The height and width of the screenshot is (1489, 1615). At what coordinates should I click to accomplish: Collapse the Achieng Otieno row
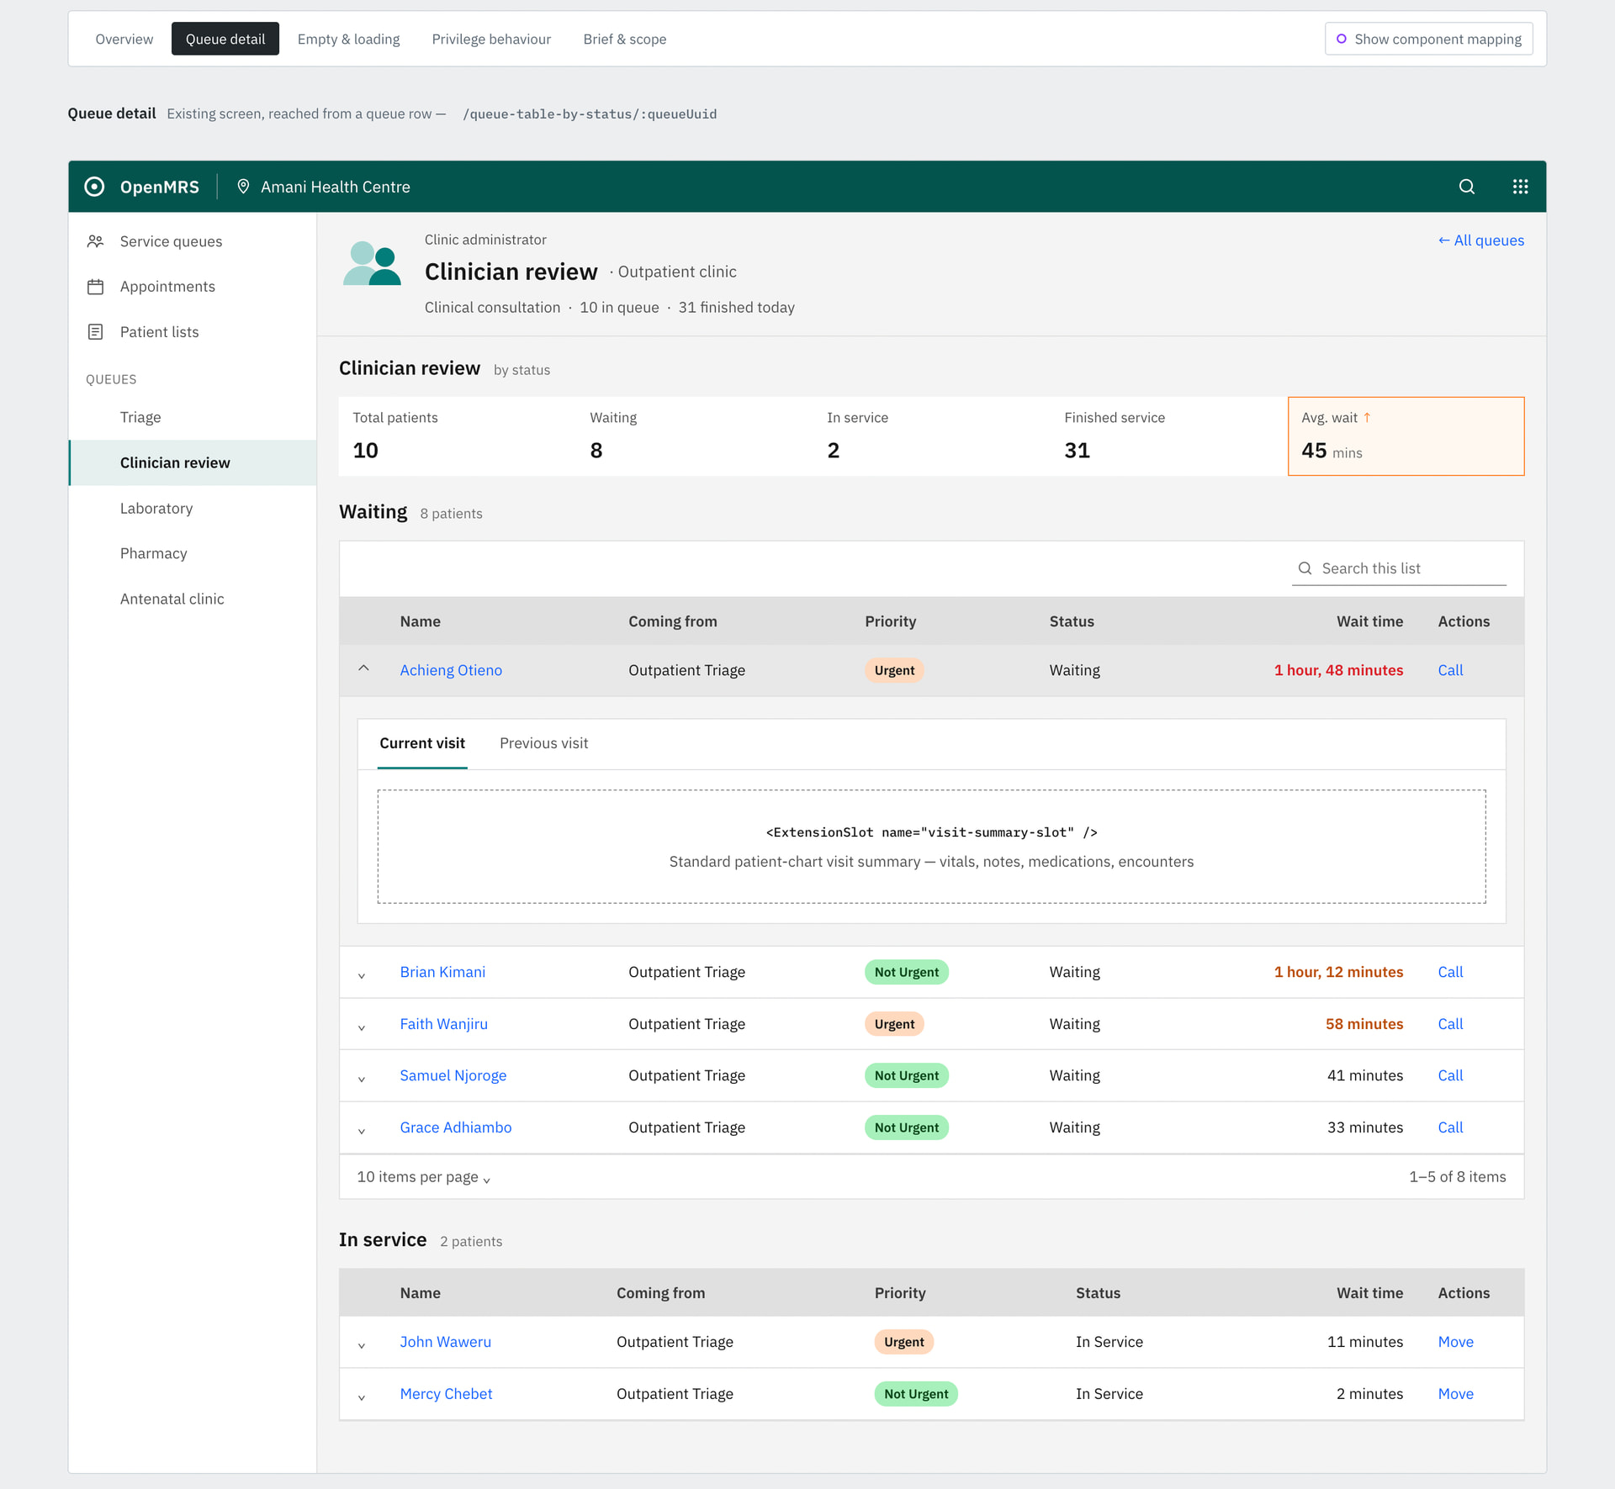363,669
